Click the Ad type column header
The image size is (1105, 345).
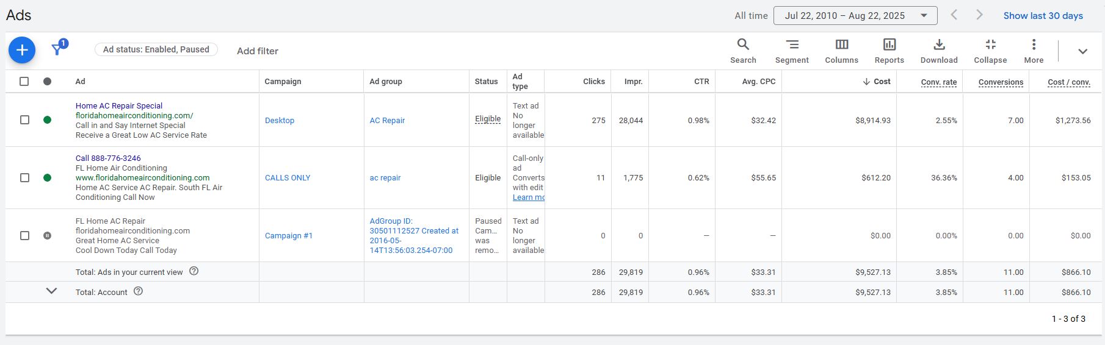point(520,82)
